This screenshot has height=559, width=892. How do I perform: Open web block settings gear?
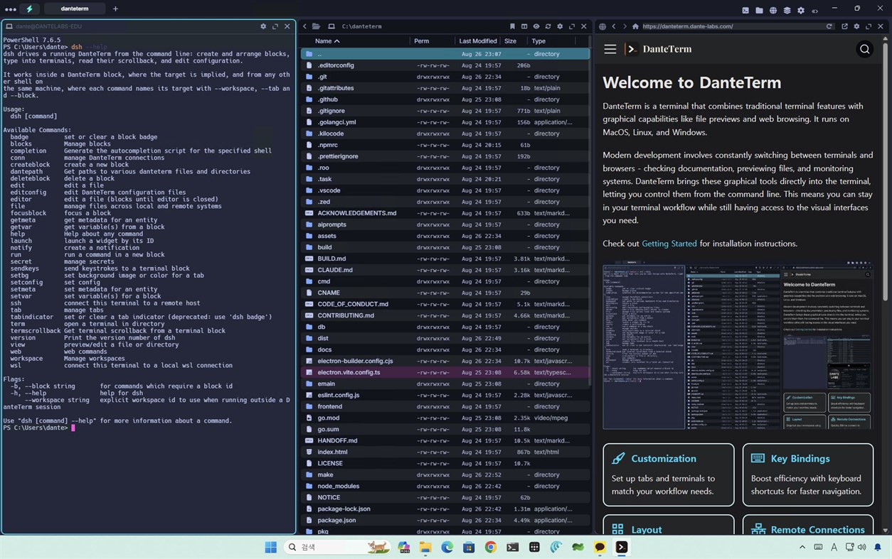(856, 26)
